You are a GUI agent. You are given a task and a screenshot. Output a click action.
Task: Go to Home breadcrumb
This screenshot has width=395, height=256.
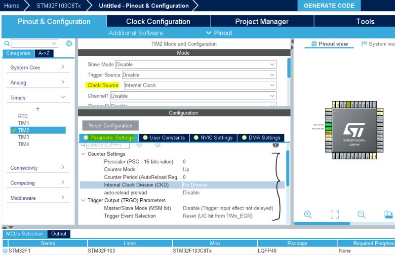point(11,5)
